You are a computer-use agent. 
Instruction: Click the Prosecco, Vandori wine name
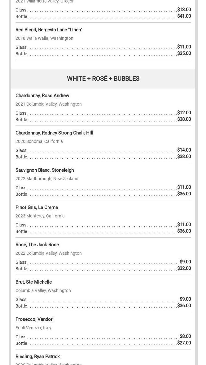[34, 319]
